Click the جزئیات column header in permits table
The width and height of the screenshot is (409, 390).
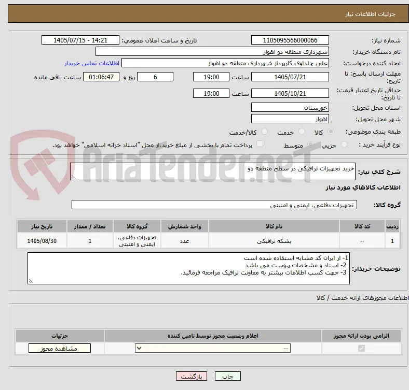(60, 336)
